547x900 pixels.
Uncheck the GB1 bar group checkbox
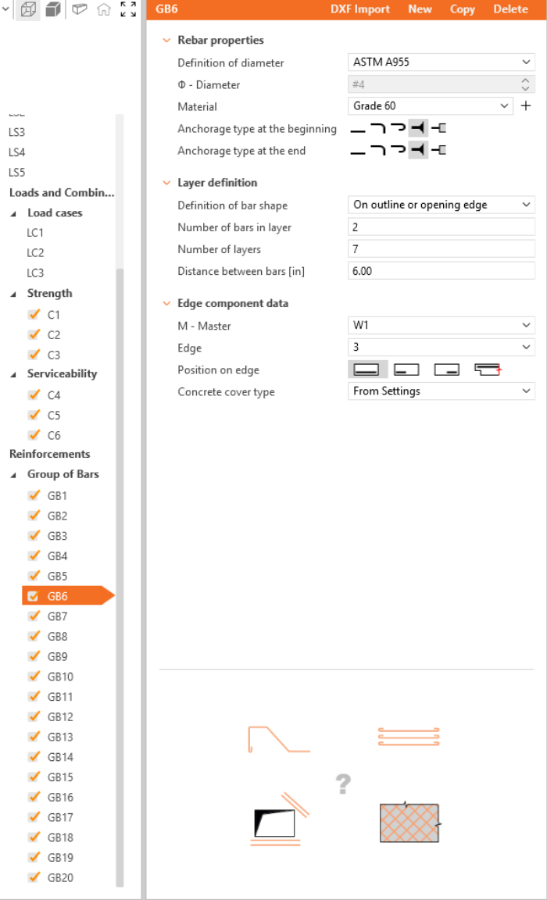[34, 495]
